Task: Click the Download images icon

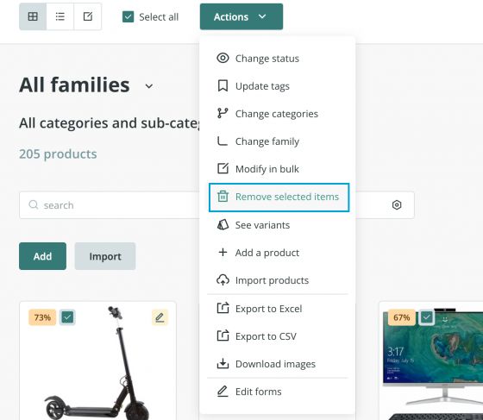Action: (223, 364)
